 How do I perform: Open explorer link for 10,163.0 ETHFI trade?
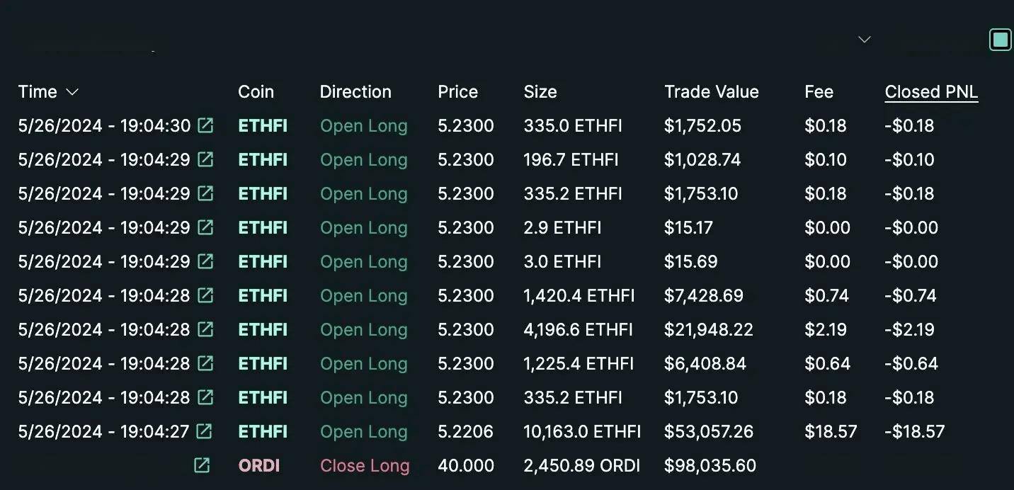click(204, 431)
